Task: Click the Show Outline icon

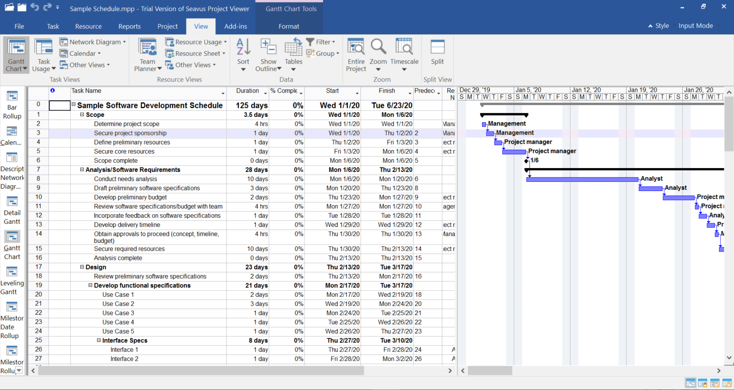Action: pyautogui.click(x=269, y=55)
